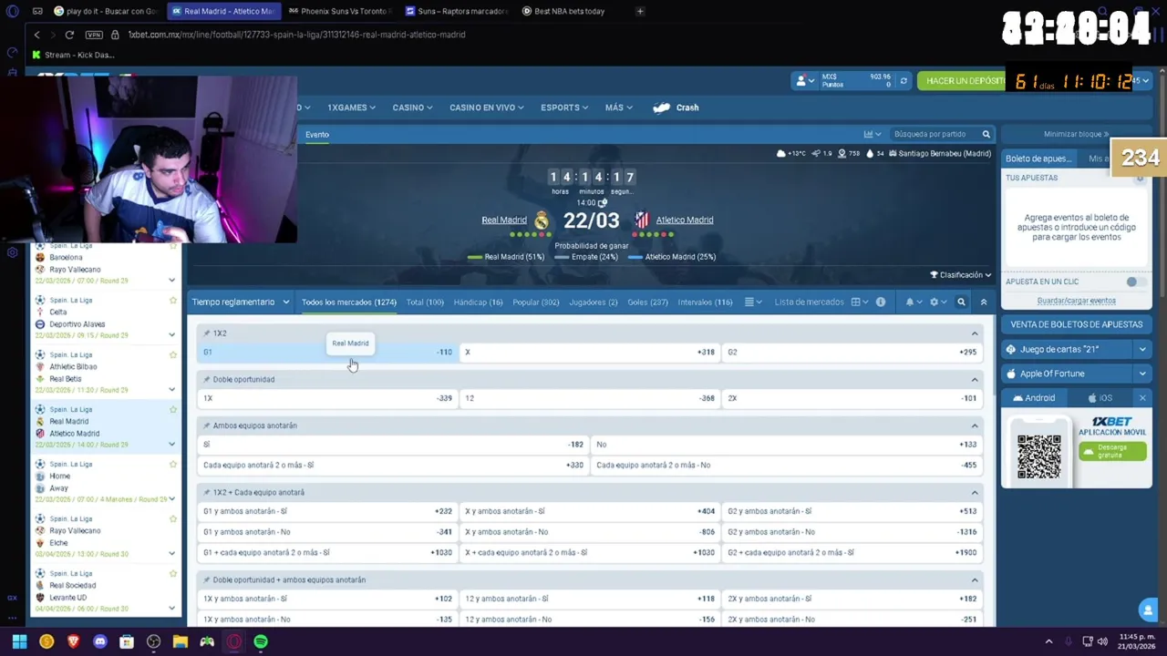Open the CASINO EN VIVO menu
The image size is (1167, 656).
(486, 108)
